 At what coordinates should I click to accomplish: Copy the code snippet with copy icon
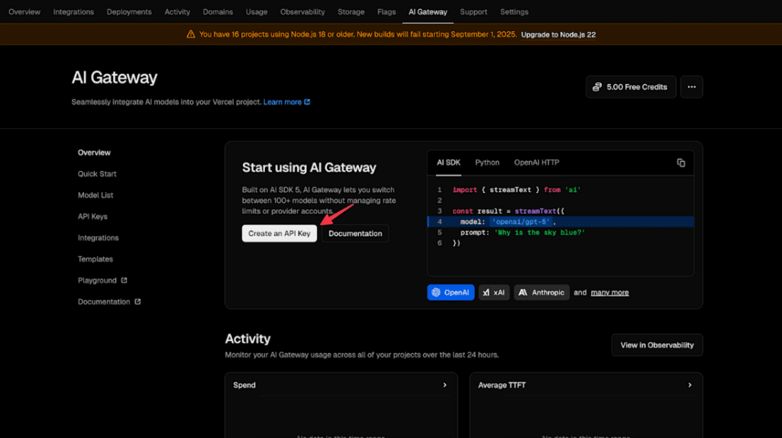[x=680, y=163]
